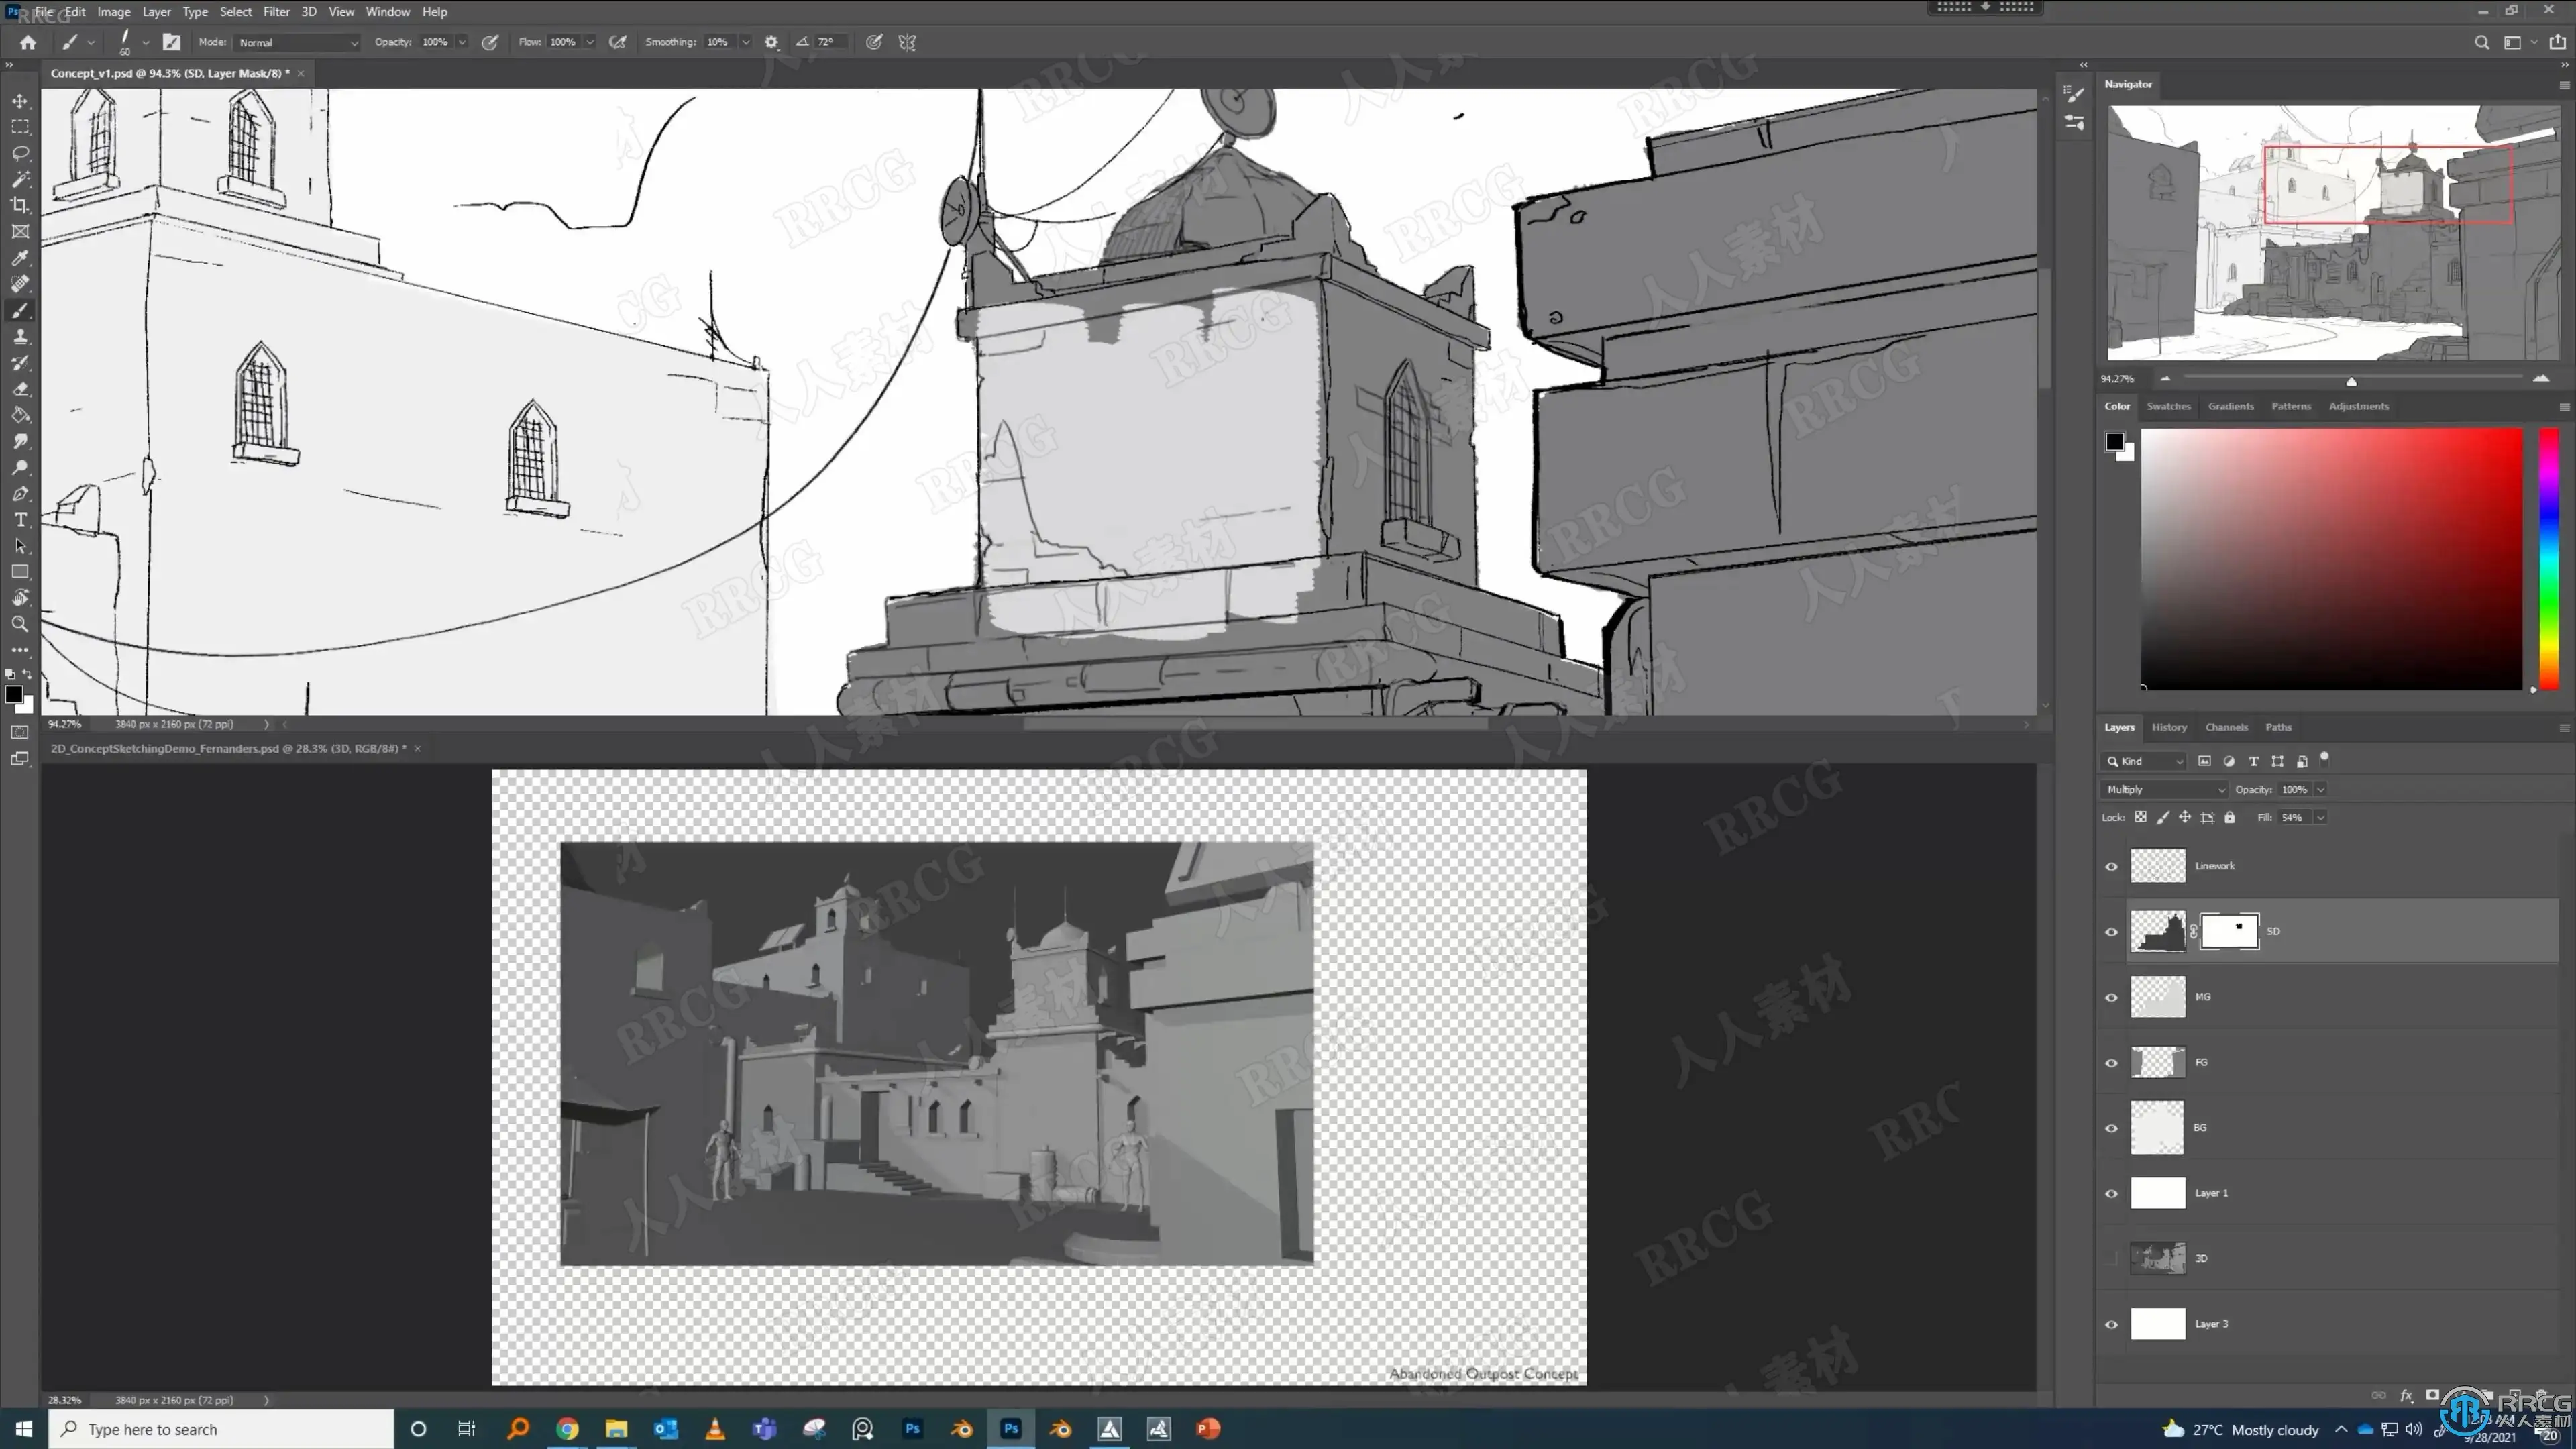Image resolution: width=2576 pixels, height=1449 pixels.
Task: Select the Horizontal Type tool
Action: 20,520
